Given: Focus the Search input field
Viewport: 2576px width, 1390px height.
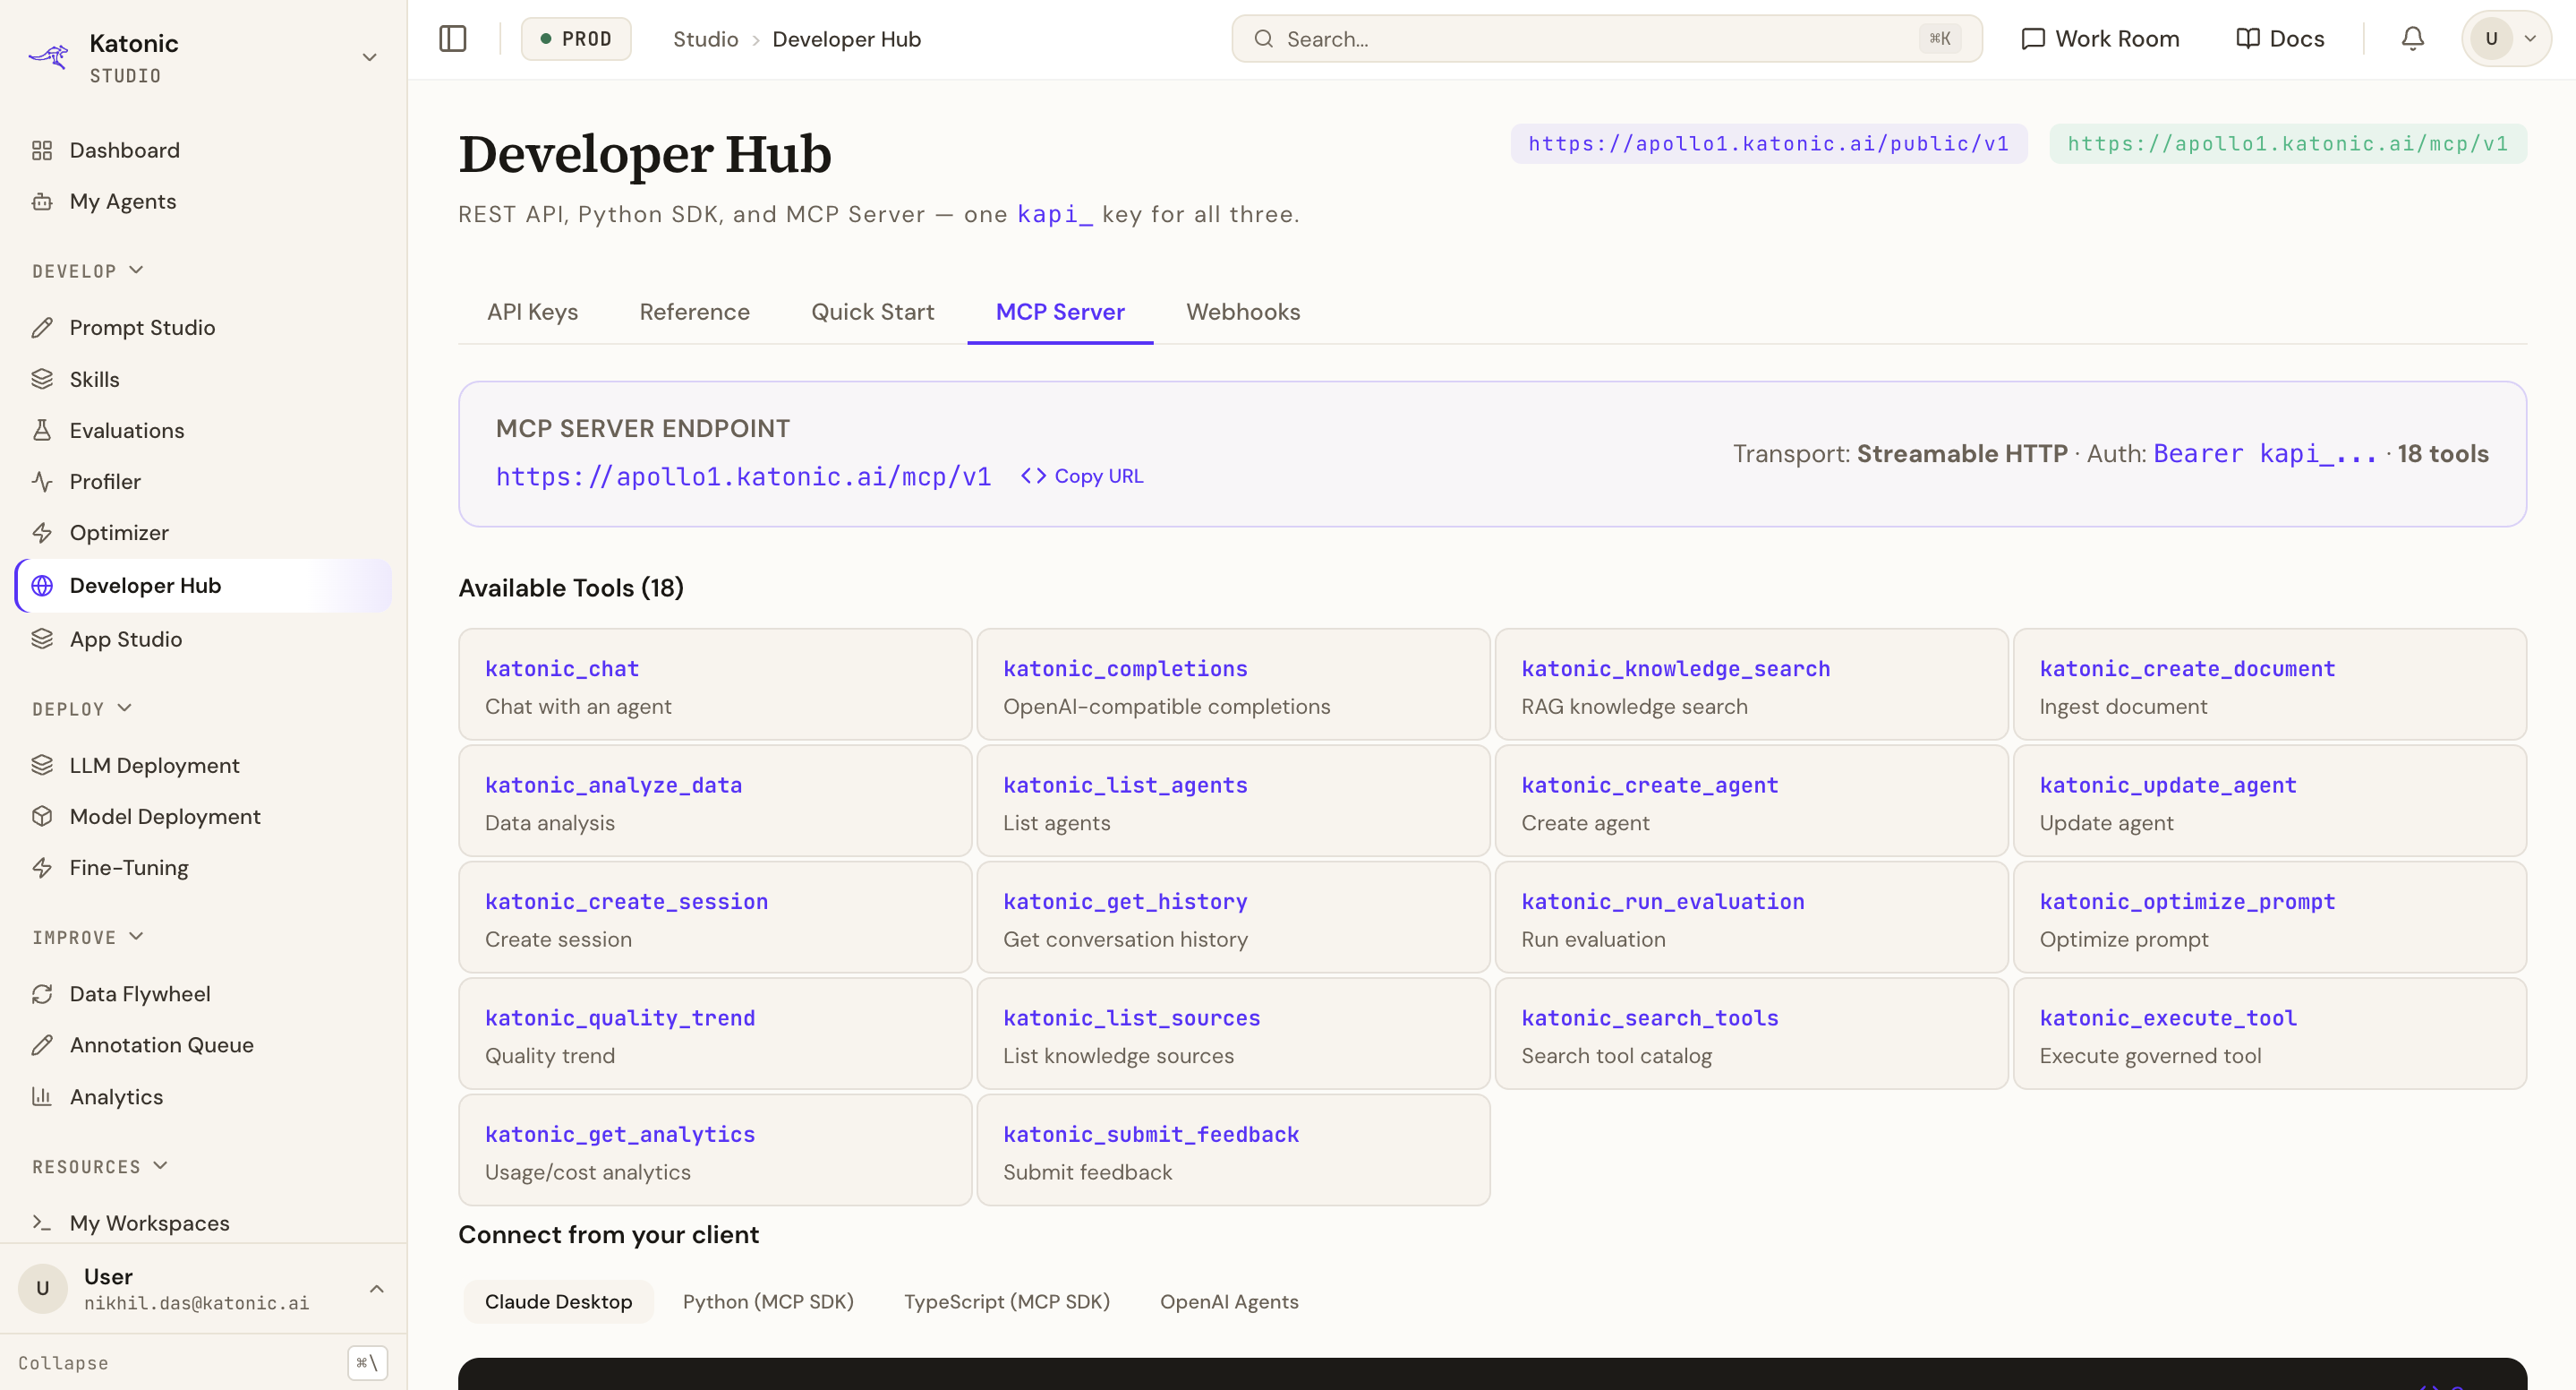Looking at the screenshot, I should coord(1606,39).
